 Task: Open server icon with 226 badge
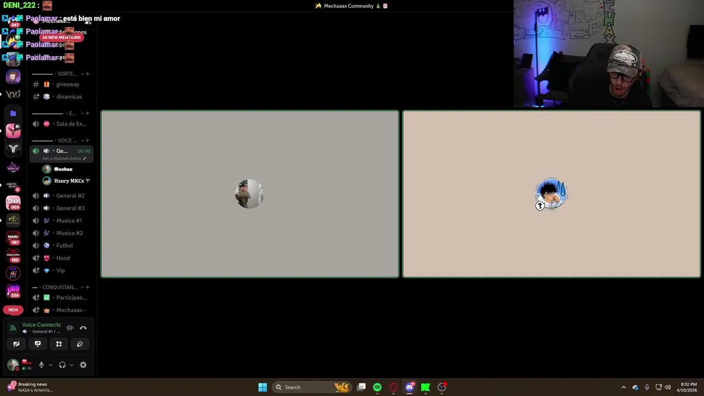click(13, 291)
